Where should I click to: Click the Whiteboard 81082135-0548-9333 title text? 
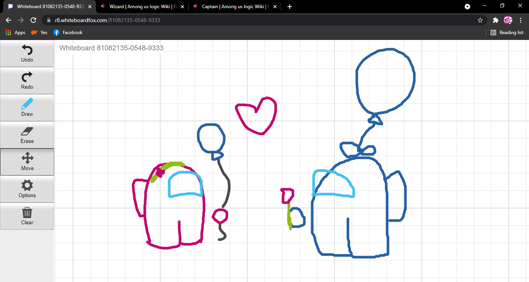coord(111,48)
